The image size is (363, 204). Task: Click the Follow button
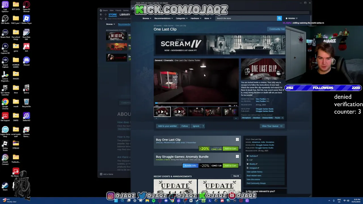pyautogui.click(x=185, y=126)
